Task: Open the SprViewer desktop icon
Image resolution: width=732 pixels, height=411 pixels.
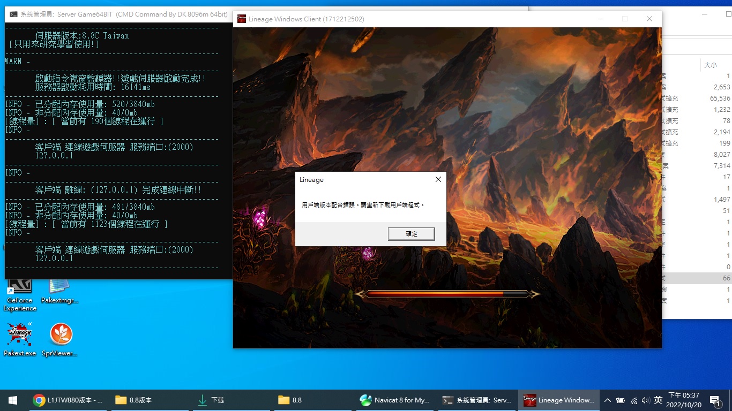Action: (x=60, y=340)
